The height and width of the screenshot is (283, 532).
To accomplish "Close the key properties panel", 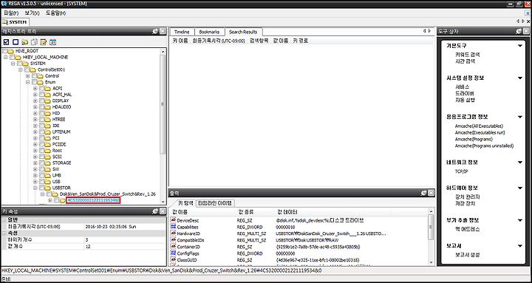I will [x=163, y=211].
